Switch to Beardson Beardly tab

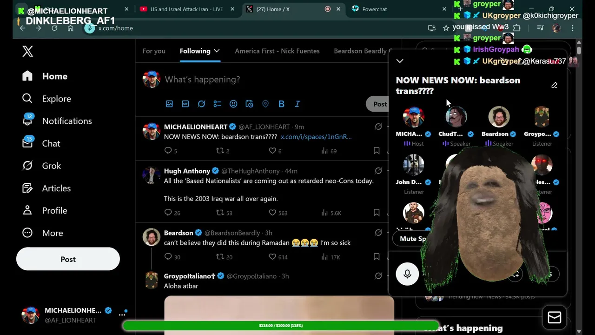[363, 51]
